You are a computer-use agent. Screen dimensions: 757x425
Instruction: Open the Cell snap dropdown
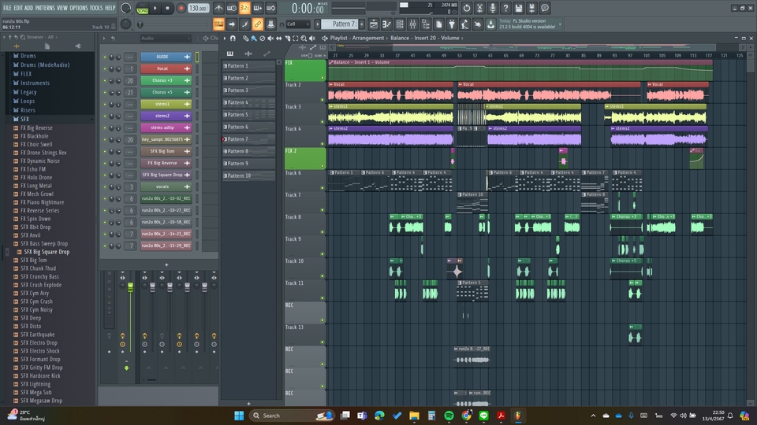coord(300,24)
